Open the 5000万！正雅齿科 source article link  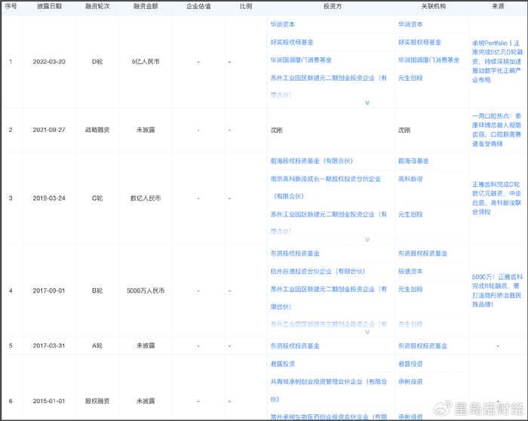(x=497, y=290)
